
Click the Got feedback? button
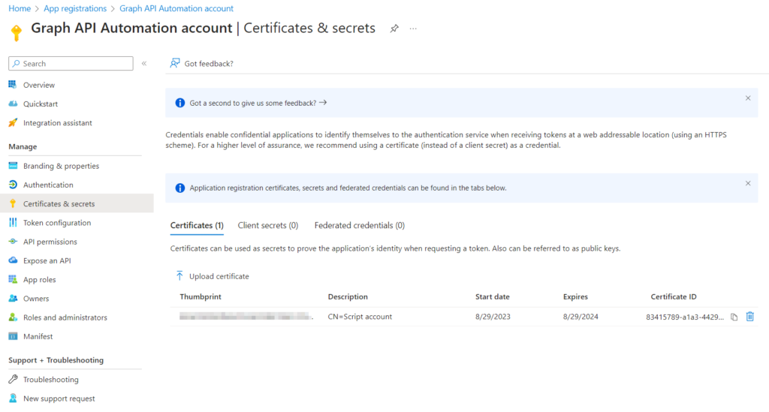coord(201,63)
